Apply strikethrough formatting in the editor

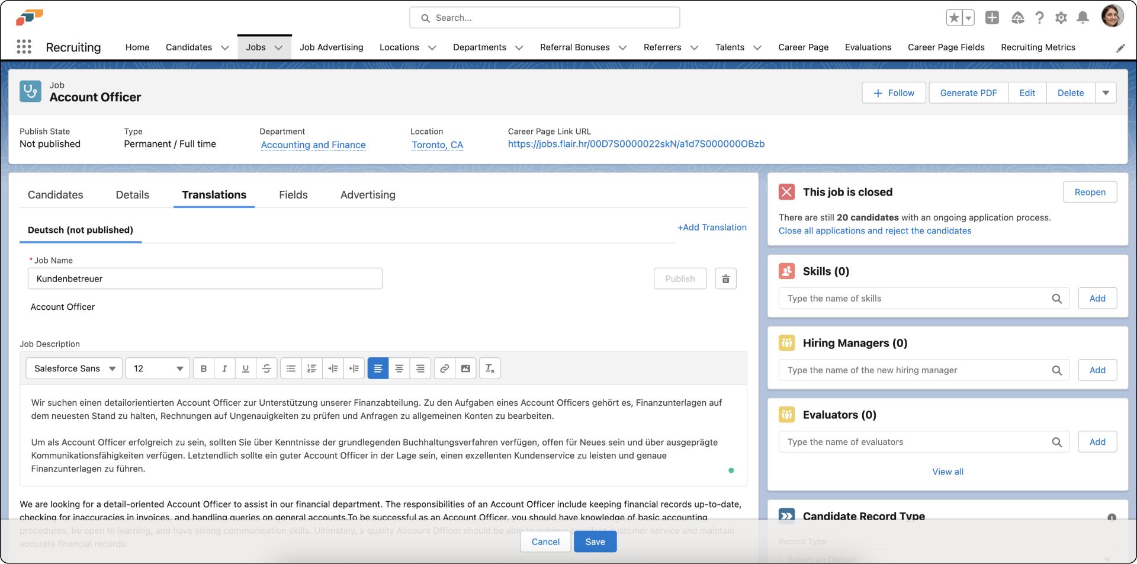(x=267, y=368)
